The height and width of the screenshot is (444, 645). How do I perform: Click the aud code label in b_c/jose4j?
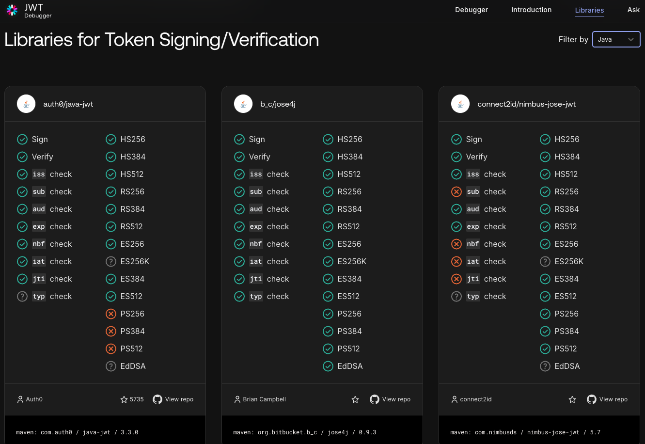(x=256, y=209)
